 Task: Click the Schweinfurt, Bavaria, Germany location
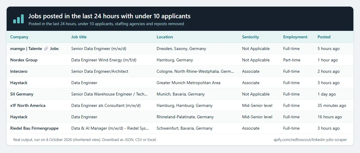[x=184, y=128]
